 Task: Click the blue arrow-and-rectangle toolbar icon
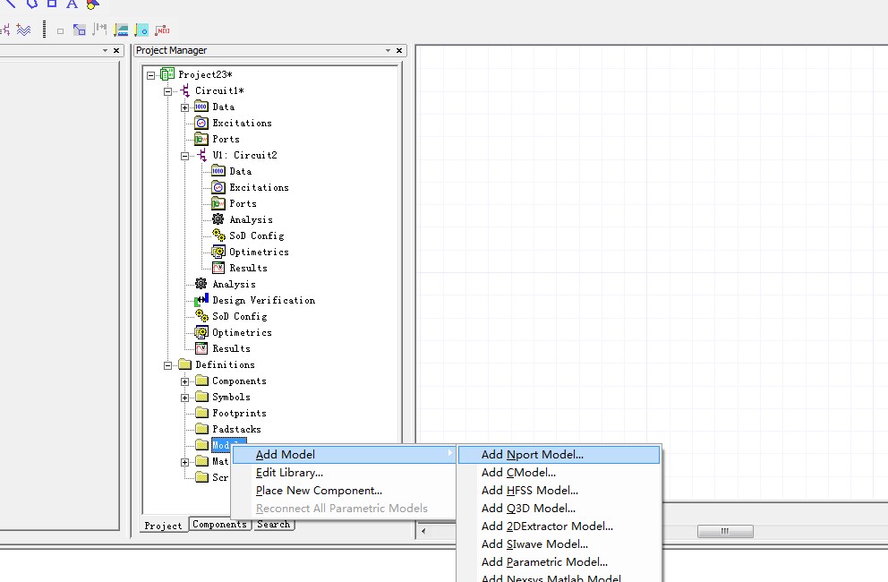click(80, 30)
